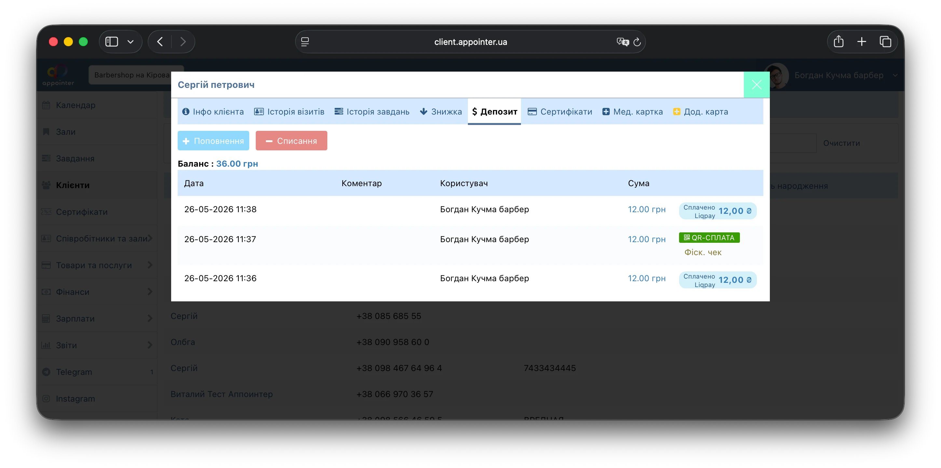Expand Співробітники та зали submenu chevron
Screen dimensions: 941x468
click(x=150, y=238)
